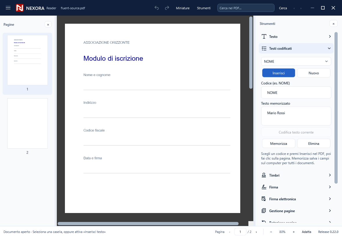Click the Nexora logo icon
This screenshot has width=342, height=237.
tap(20, 8)
